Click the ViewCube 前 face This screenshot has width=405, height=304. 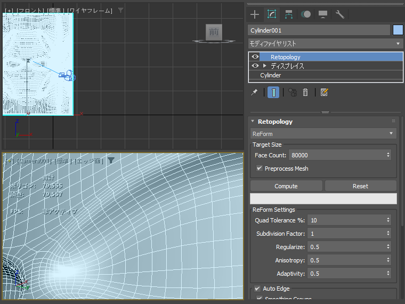[x=214, y=32]
